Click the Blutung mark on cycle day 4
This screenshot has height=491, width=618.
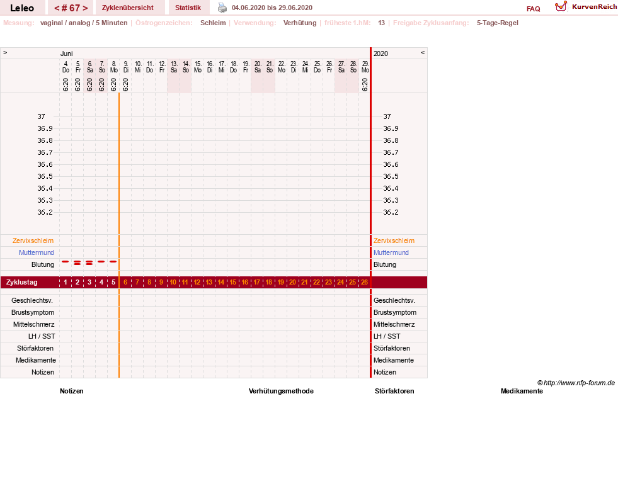point(101,261)
